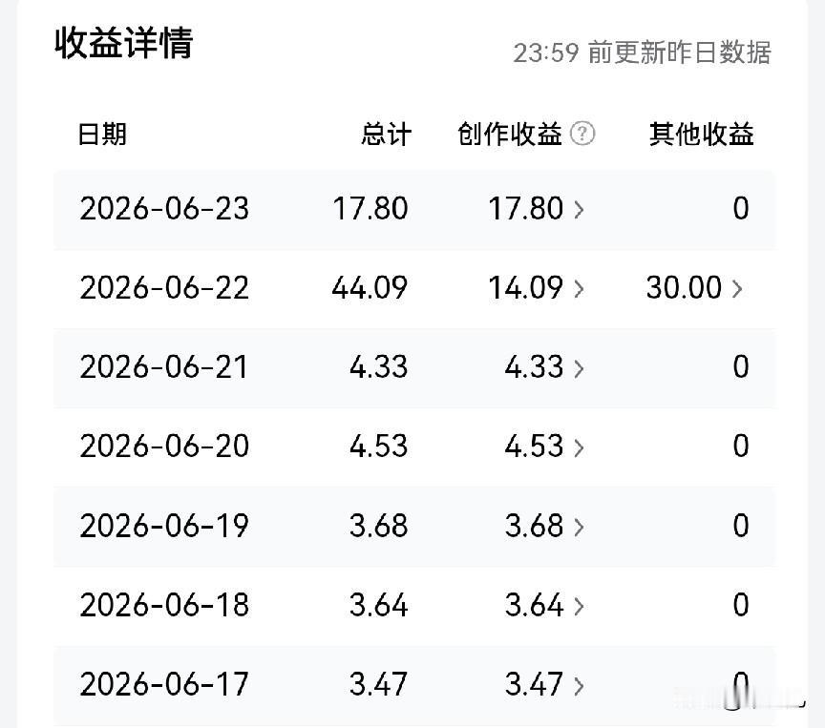
Task: Click the 日期 column header
Action: pos(102,134)
